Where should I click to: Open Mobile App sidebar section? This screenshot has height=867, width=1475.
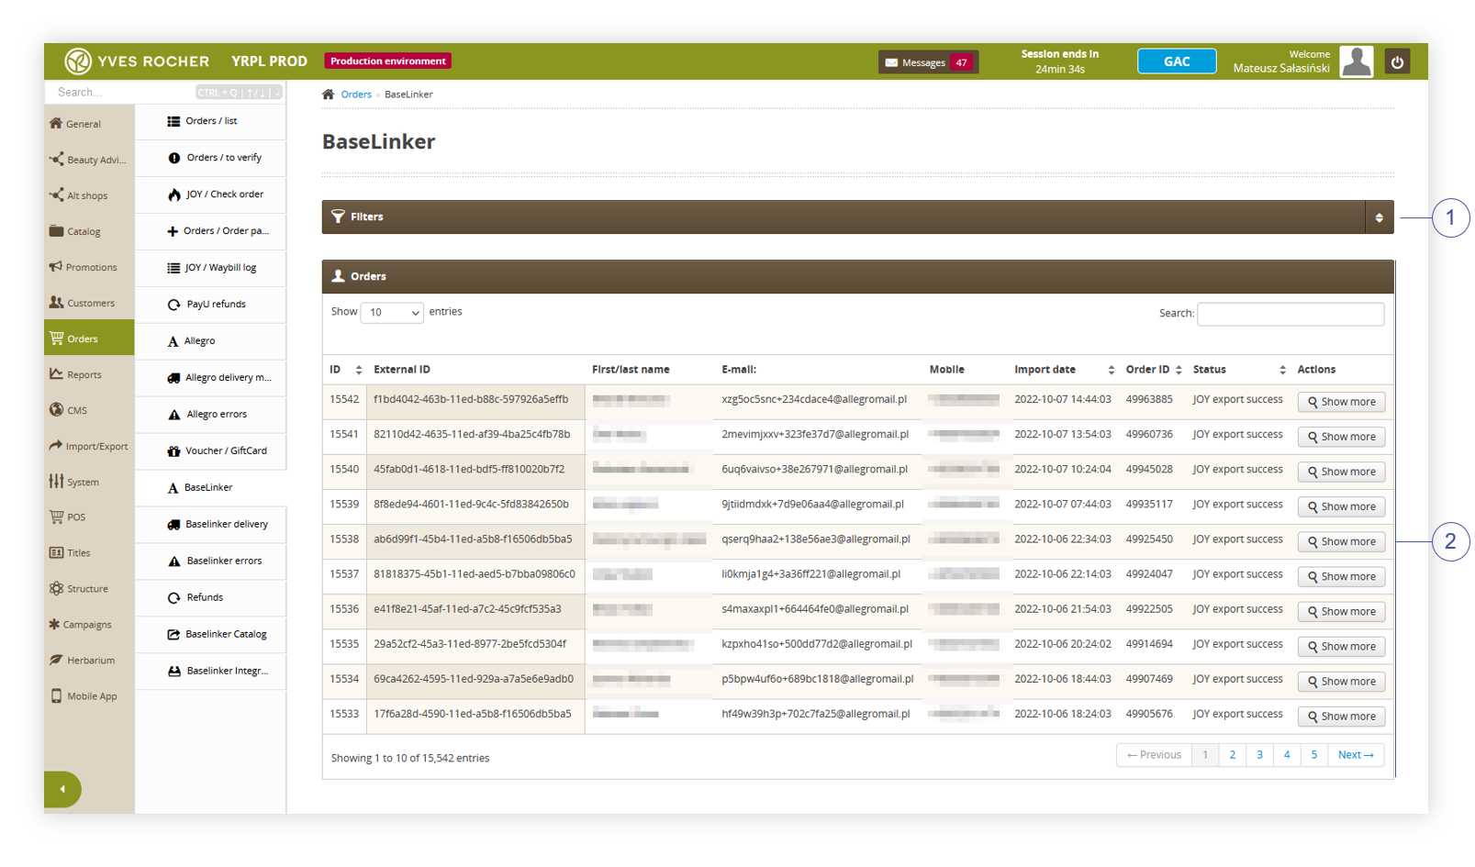click(89, 695)
